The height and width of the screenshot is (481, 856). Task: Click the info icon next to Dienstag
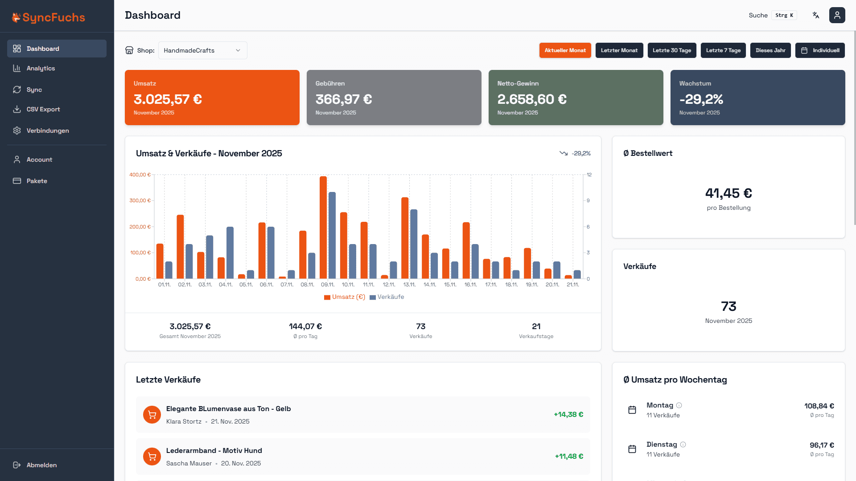point(683,444)
